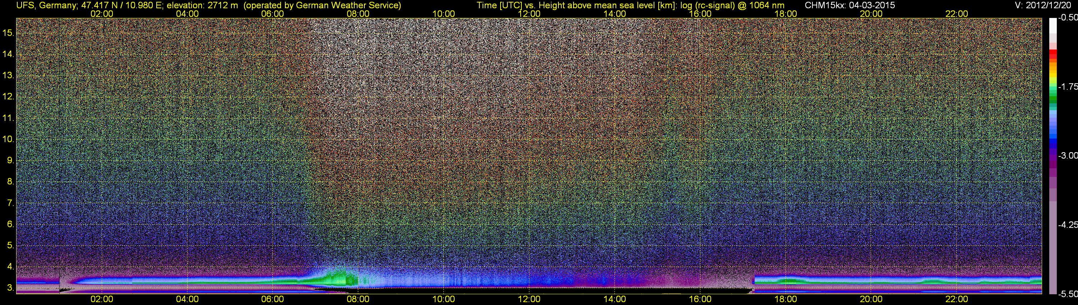Viewport: 1078px width, 305px height.
Task: Click the -3.00 value on the color scale
Action: (1068, 156)
